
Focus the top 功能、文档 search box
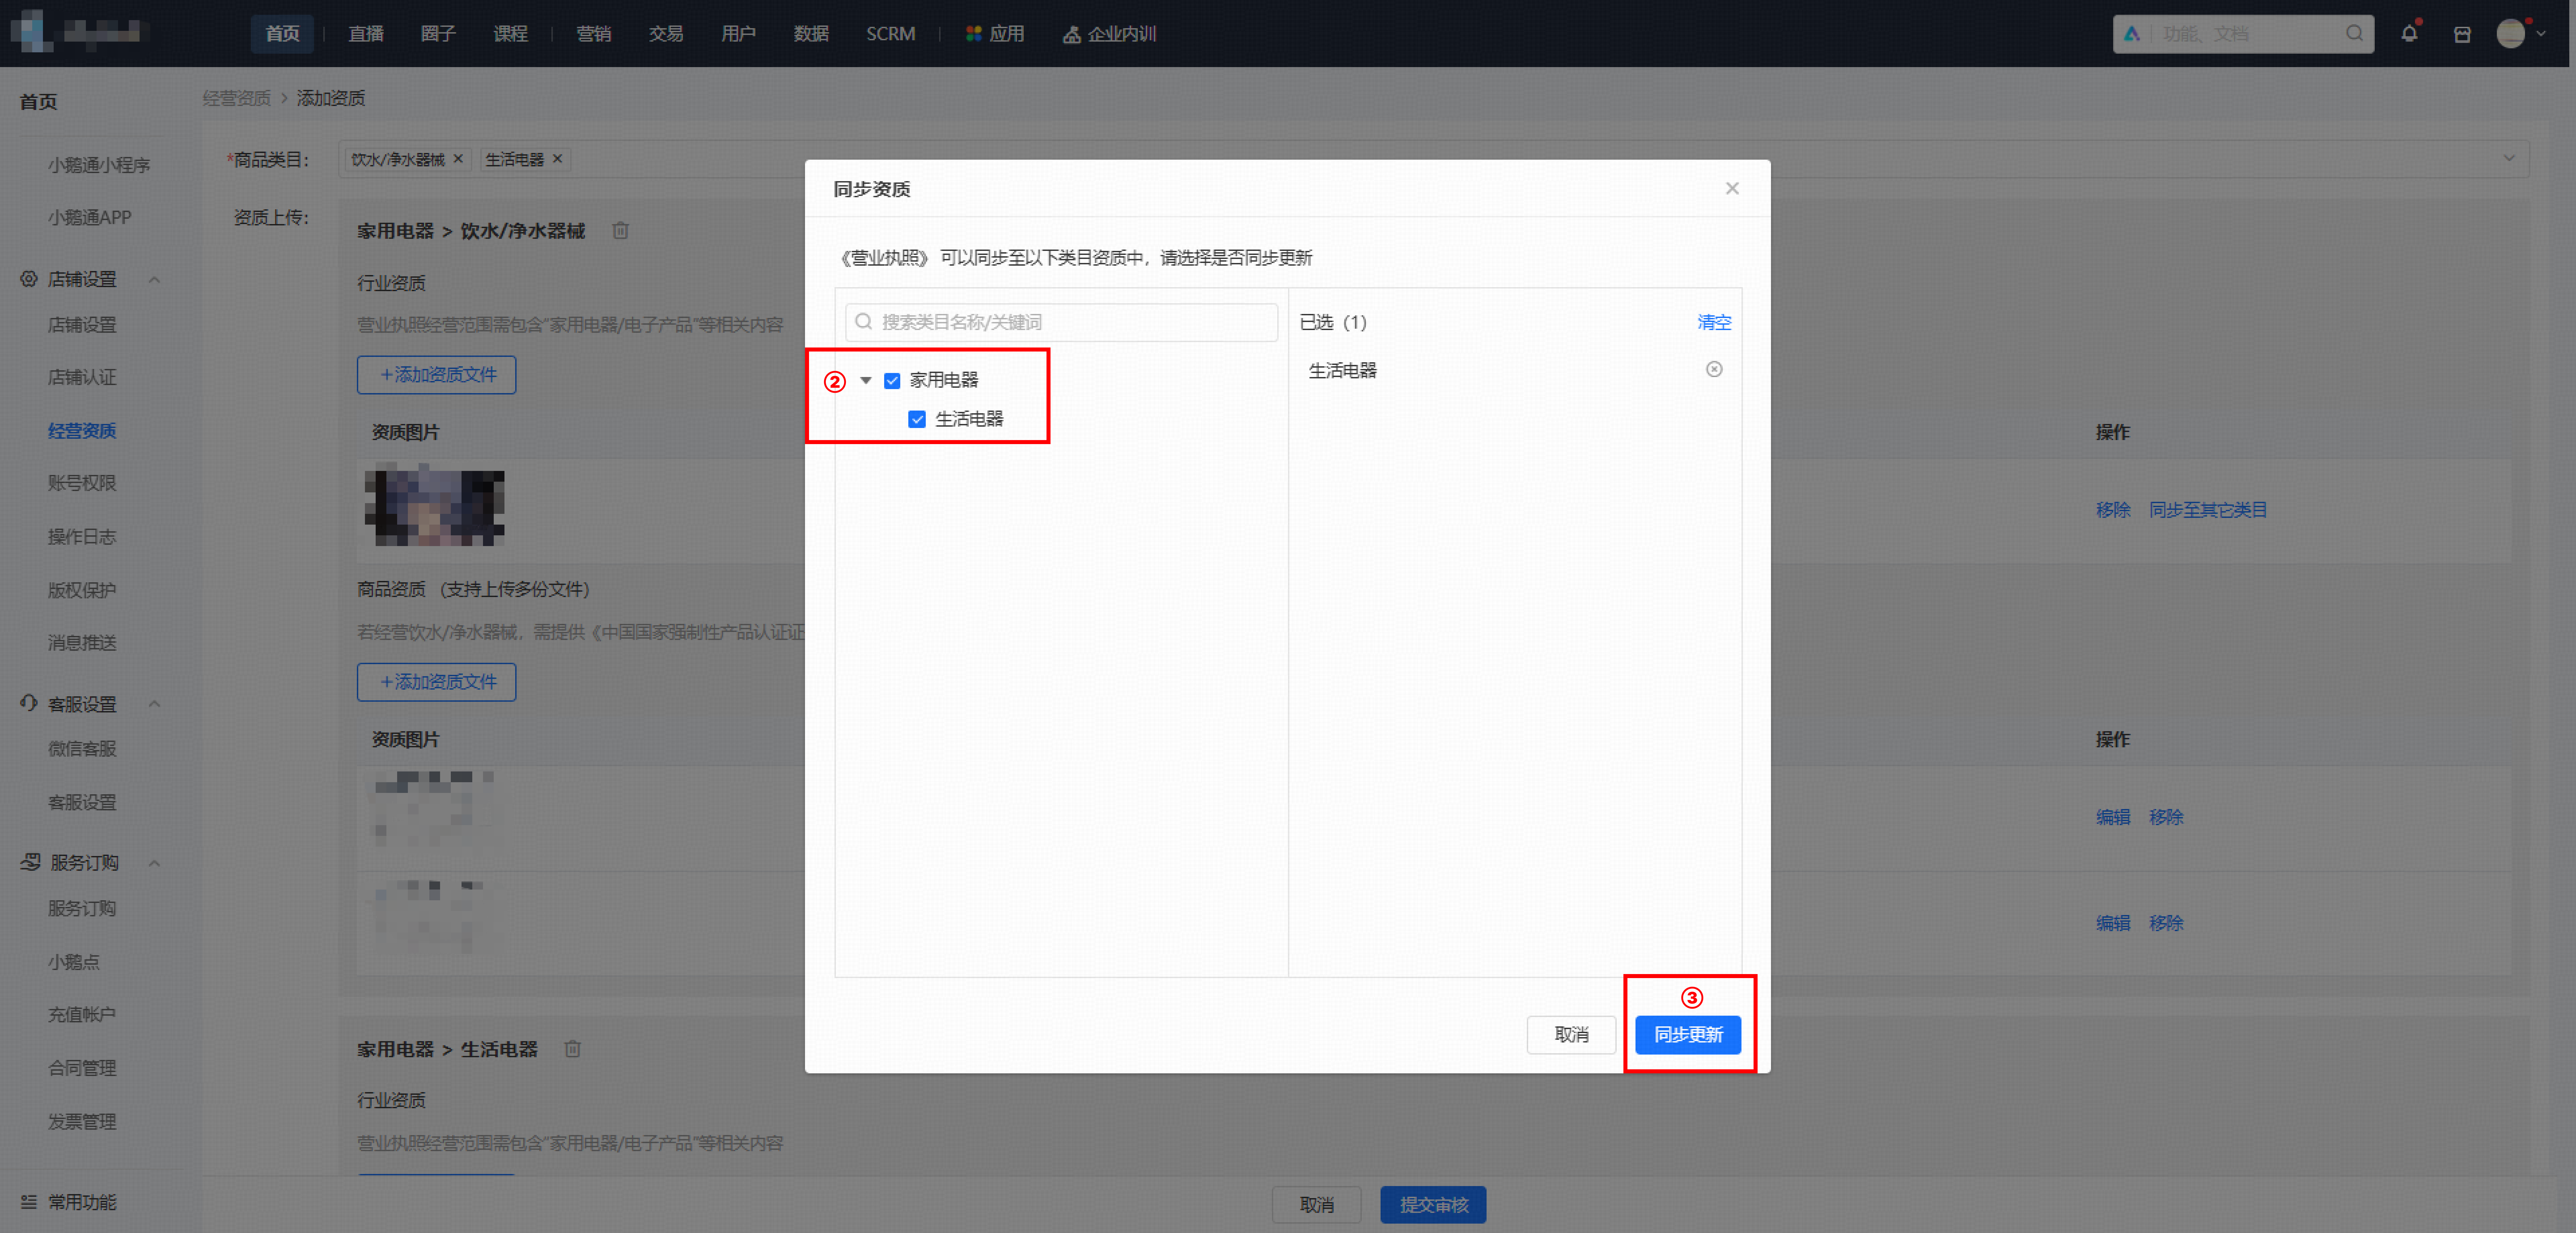[2243, 34]
